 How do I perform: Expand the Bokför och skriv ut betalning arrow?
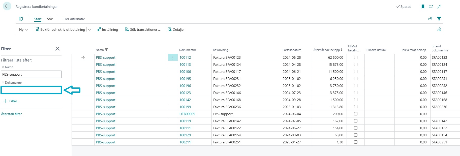[x=89, y=29]
